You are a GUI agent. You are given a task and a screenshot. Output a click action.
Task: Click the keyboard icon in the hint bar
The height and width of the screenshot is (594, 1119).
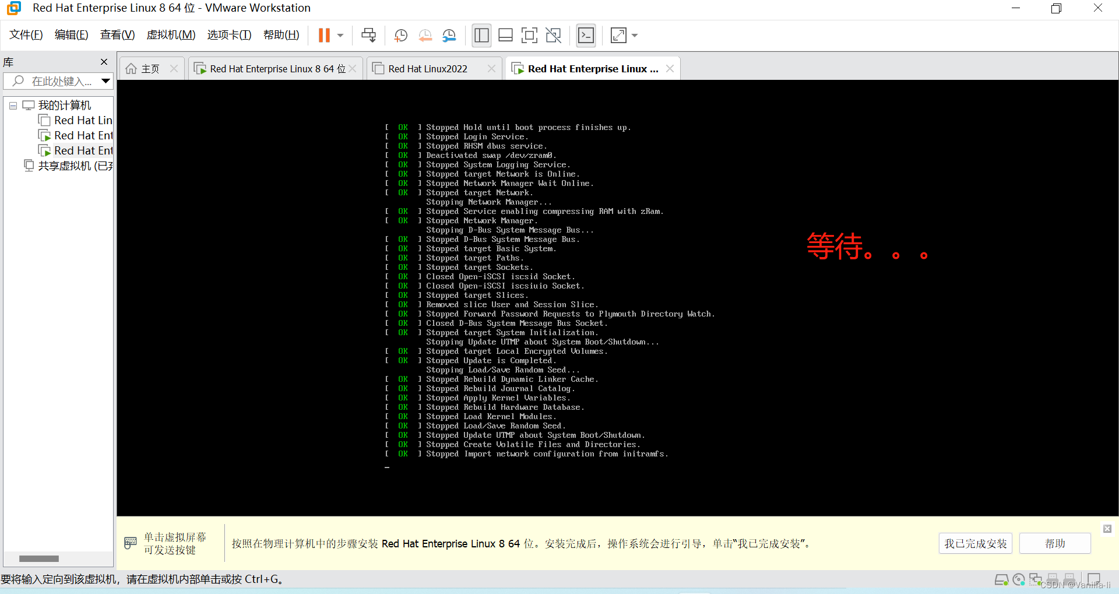131,543
